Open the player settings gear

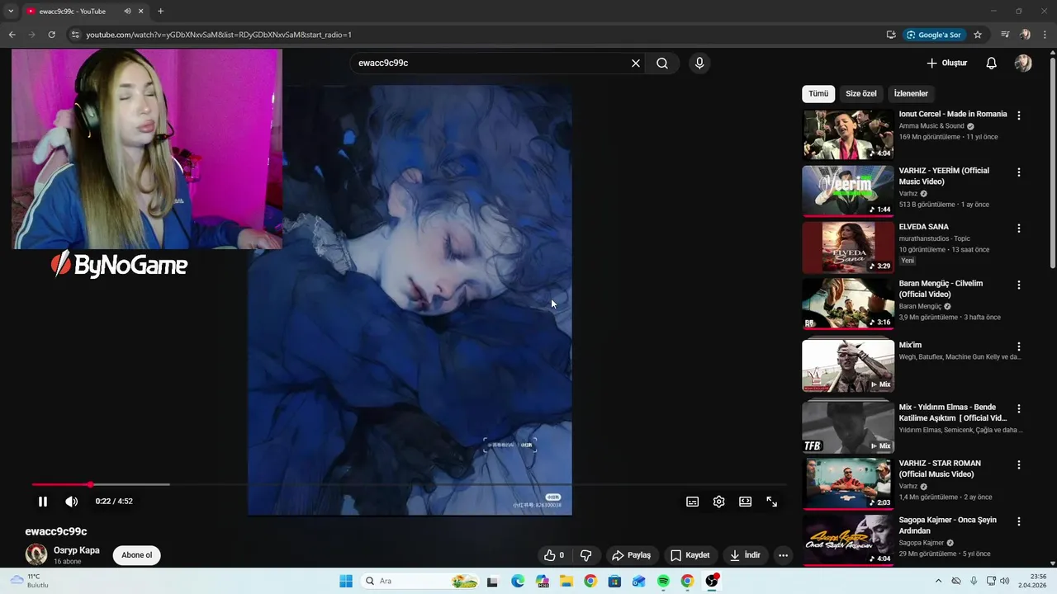pyautogui.click(x=719, y=502)
